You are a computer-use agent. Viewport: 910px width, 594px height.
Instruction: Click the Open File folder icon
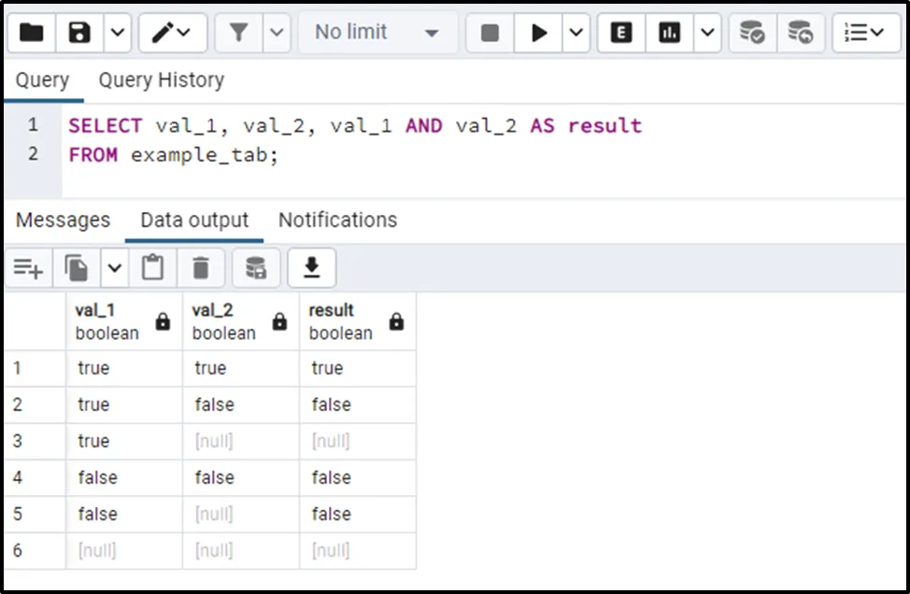(32, 33)
